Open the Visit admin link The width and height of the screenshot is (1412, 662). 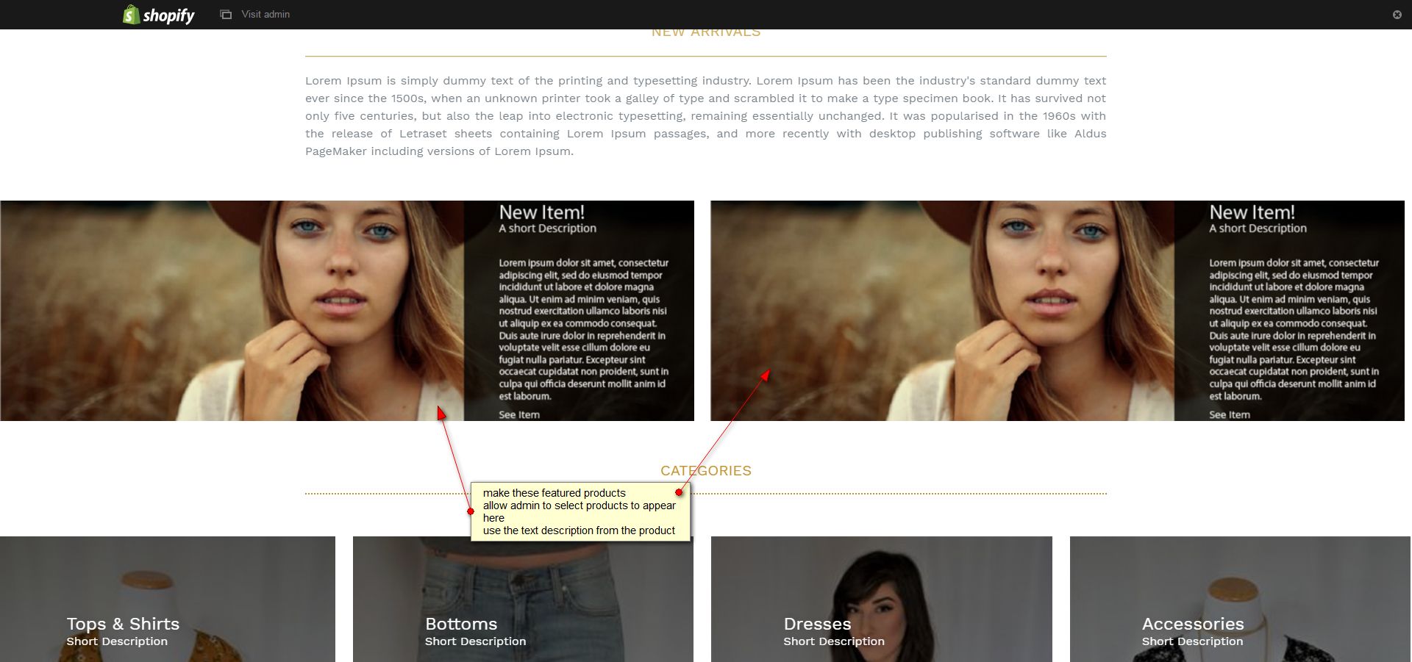pos(265,15)
